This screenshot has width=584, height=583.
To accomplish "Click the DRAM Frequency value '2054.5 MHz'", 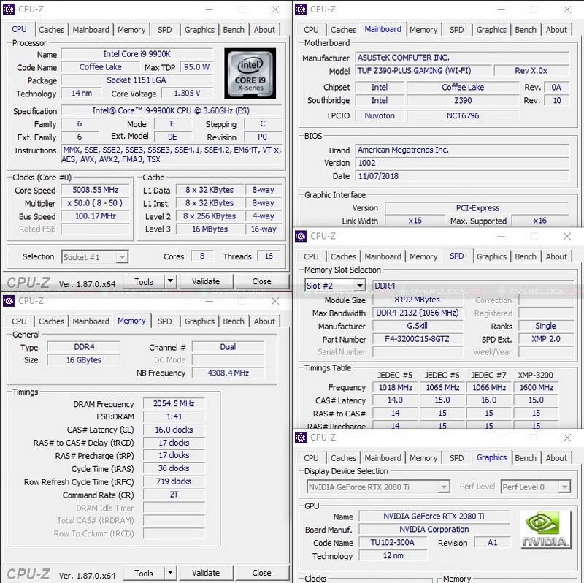I will point(174,404).
